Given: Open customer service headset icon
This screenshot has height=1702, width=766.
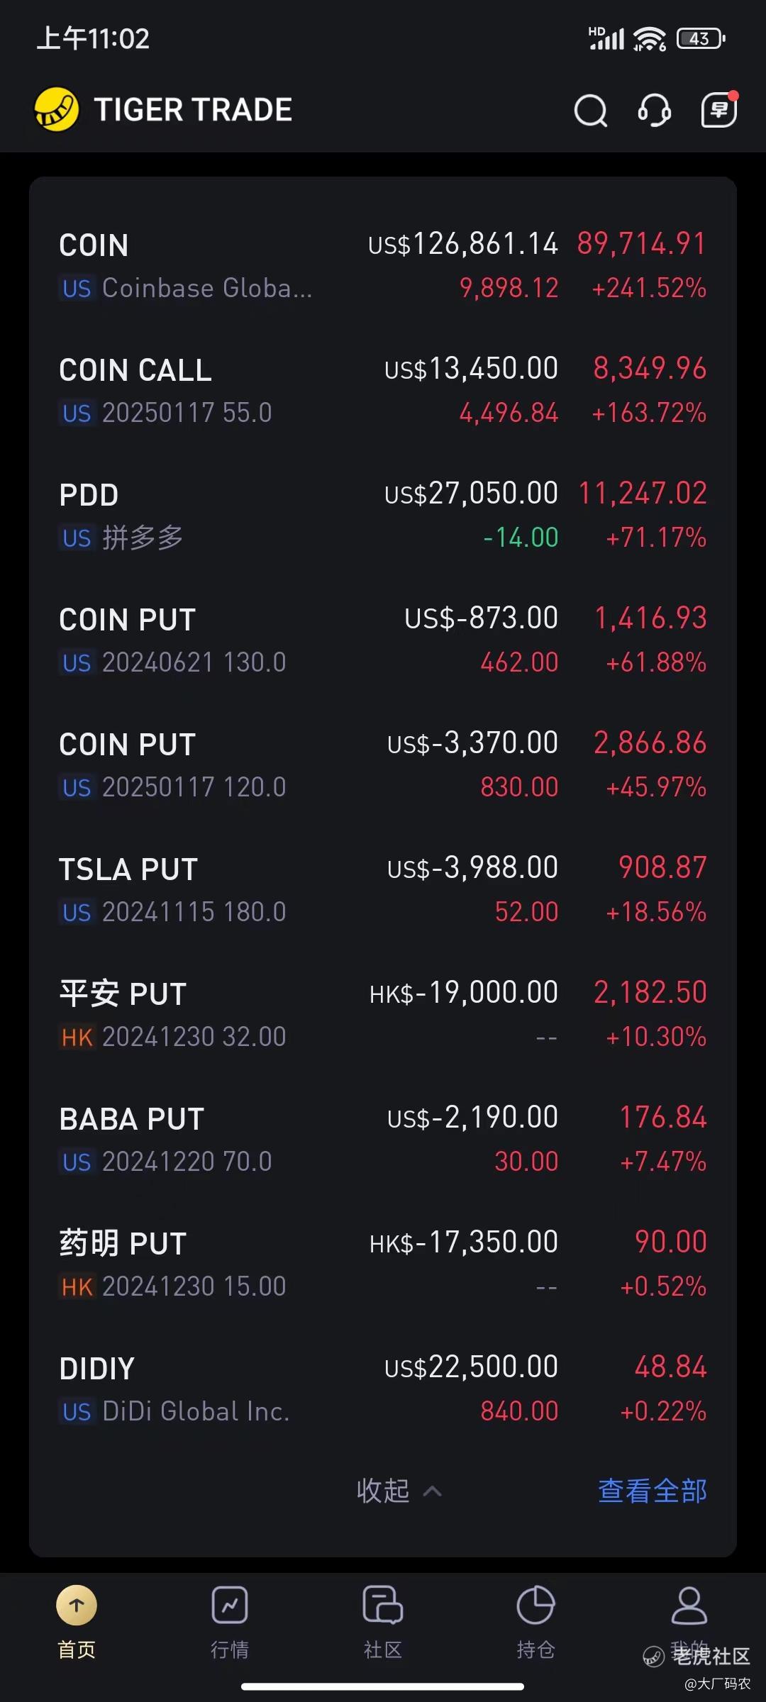Looking at the screenshot, I should [654, 111].
